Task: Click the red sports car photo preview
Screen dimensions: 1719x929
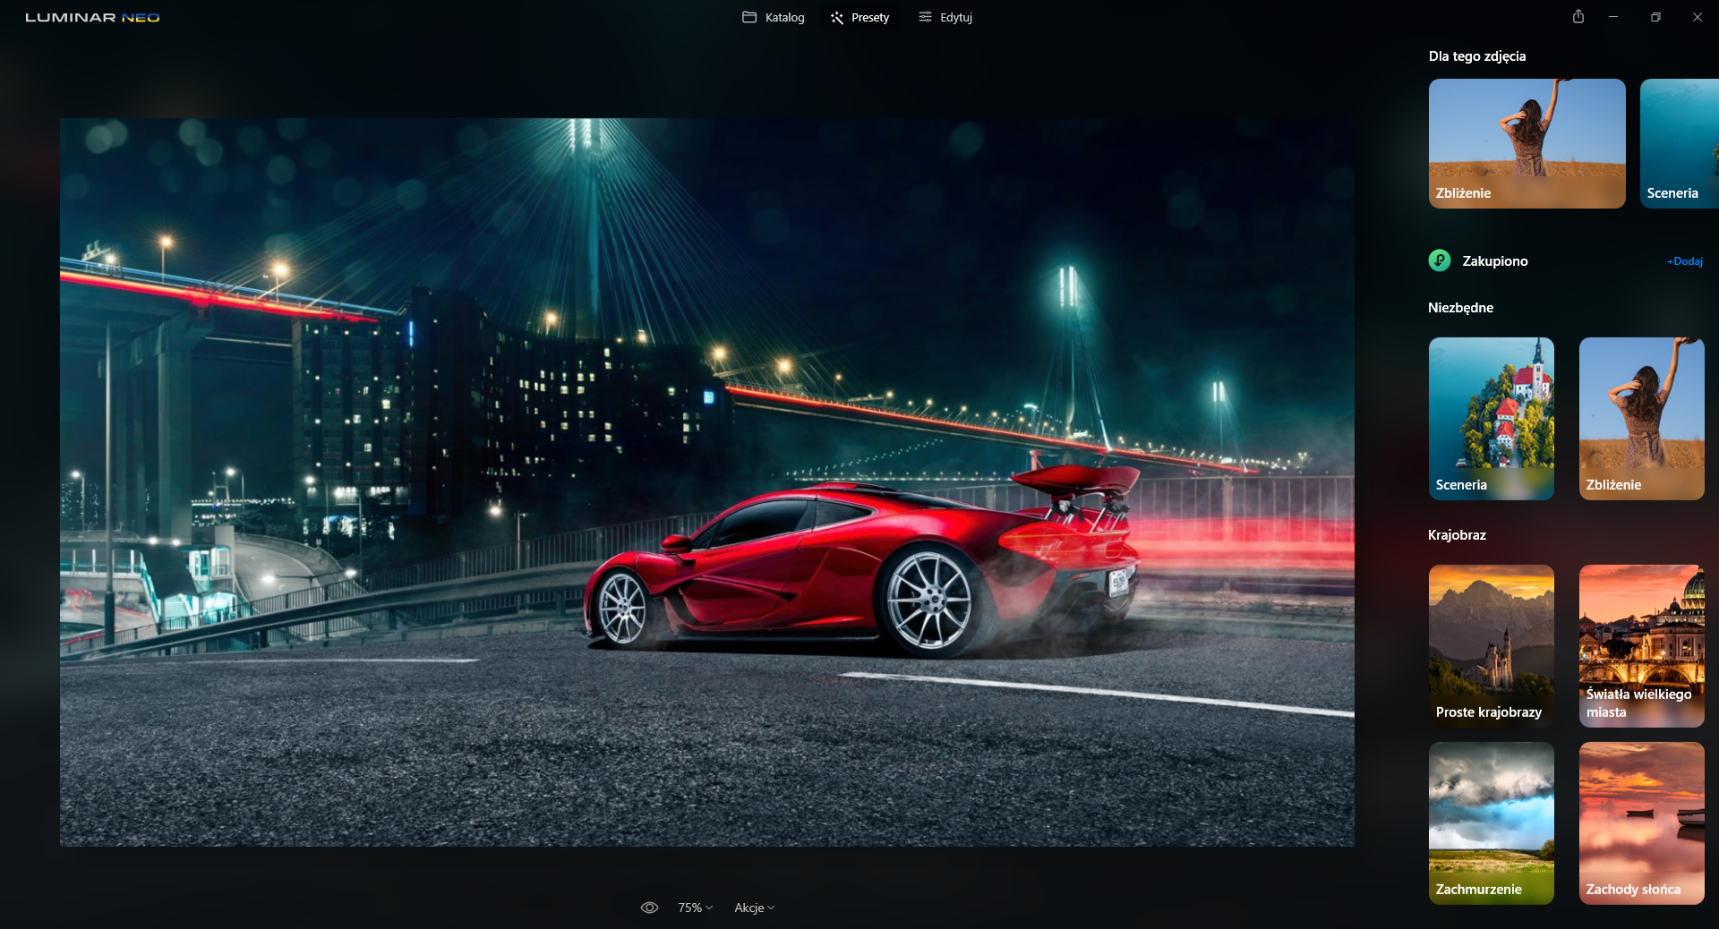Action: [x=707, y=482]
